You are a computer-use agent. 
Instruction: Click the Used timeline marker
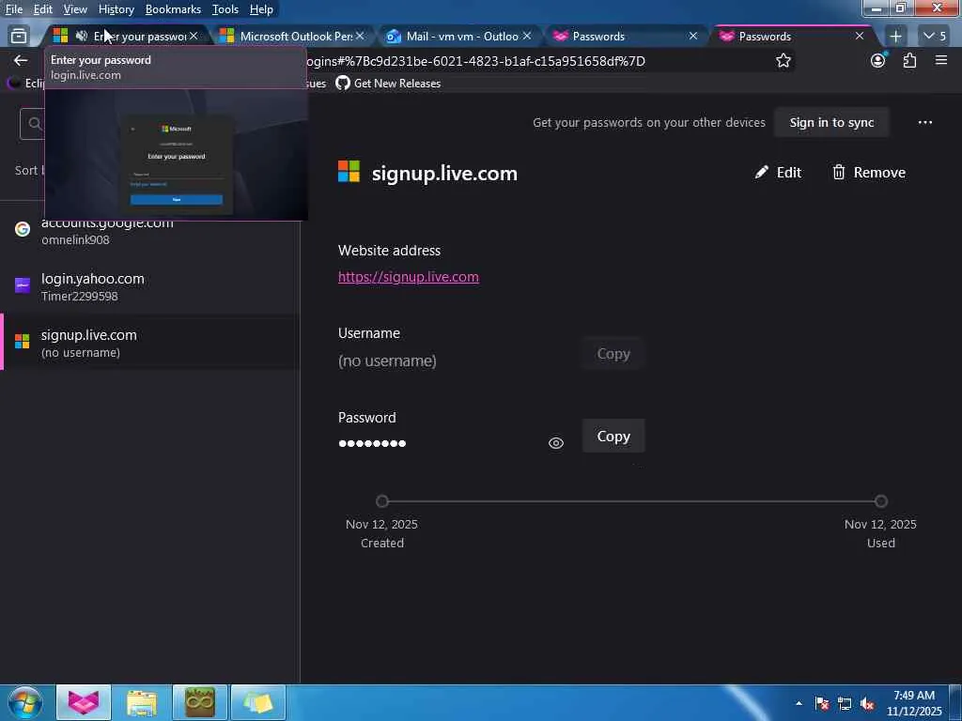[881, 501]
